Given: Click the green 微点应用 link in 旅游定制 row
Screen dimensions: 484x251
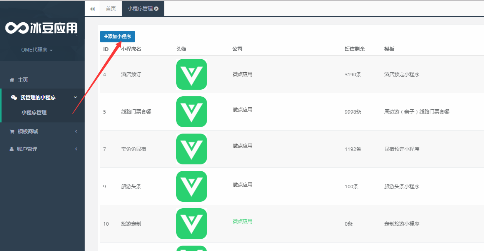Looking at the screenshot, I should [242, 221].
